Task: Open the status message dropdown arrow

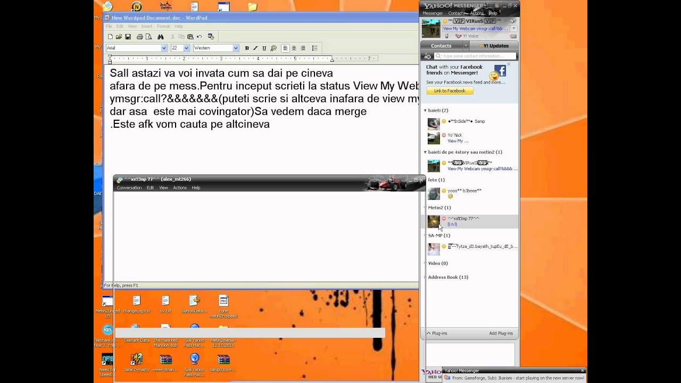Action: point(513,29)
